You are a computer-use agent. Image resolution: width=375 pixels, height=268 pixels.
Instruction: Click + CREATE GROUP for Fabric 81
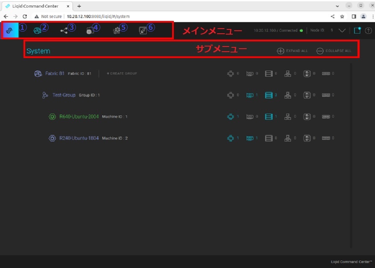click(122, 73)
